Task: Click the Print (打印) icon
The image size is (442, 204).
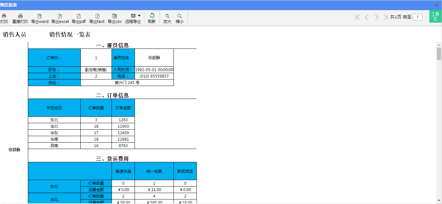Action: click(4, 18)
